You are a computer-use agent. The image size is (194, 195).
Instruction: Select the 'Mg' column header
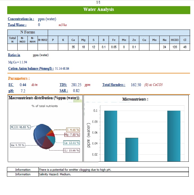pos(83,40)
